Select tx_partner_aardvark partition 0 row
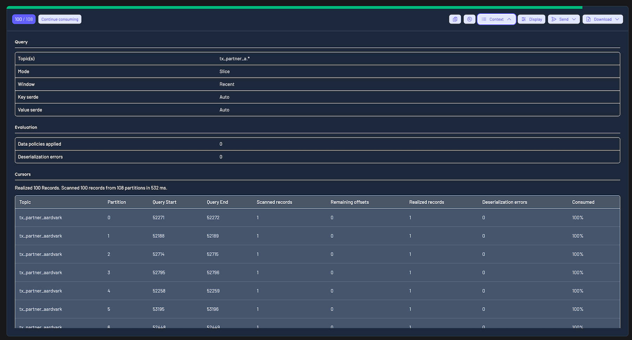The width and height of the screenshot is (632, 340). 41,218
